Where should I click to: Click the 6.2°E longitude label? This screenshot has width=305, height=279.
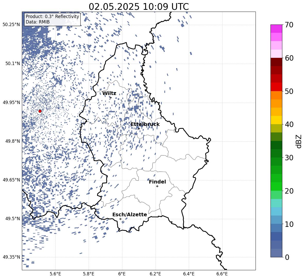click(x=155, y=274)
